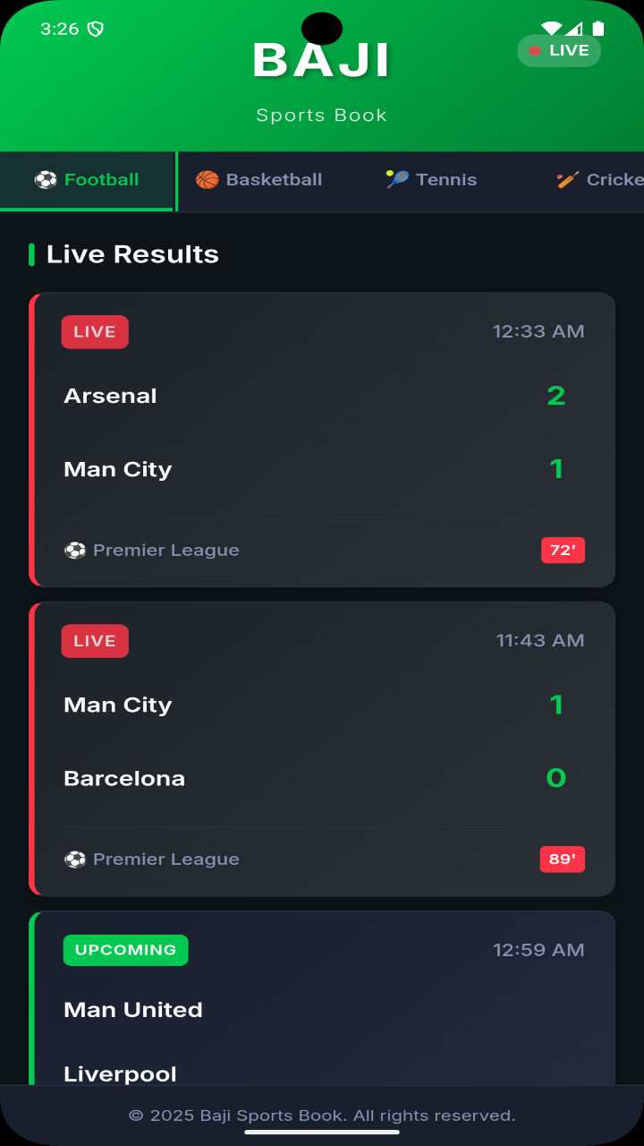This screenshot has height=1146, width=644.
Task: Open the Tennis tab
Action: point(431,181)
